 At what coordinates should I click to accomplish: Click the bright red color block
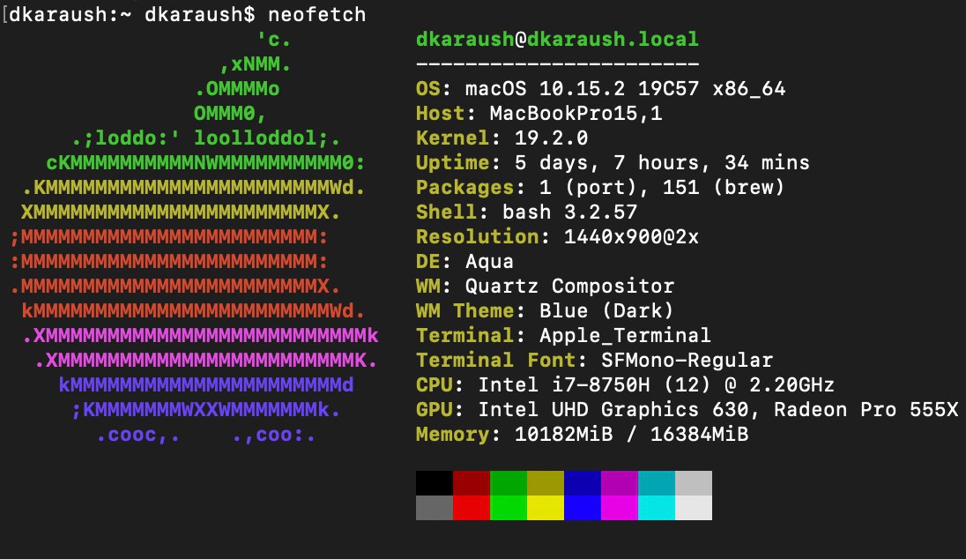(x=472, y=508)
